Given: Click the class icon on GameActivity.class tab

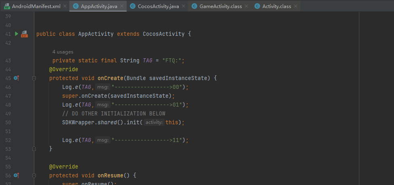Looking at the screenshot, I should (x=194, y=6).
